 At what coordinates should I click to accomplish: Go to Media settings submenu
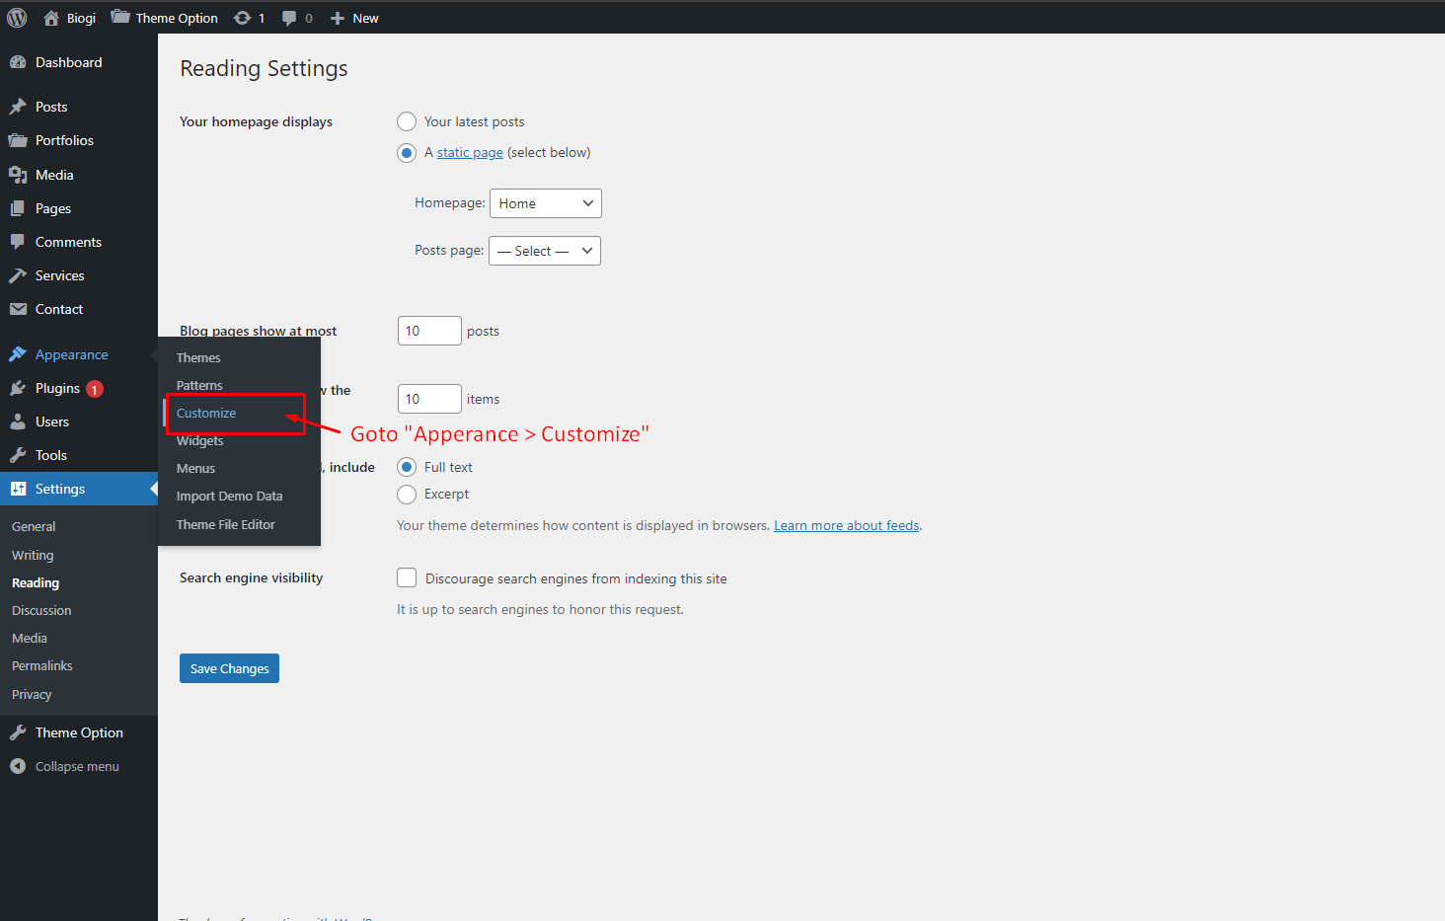pos(30,638)
